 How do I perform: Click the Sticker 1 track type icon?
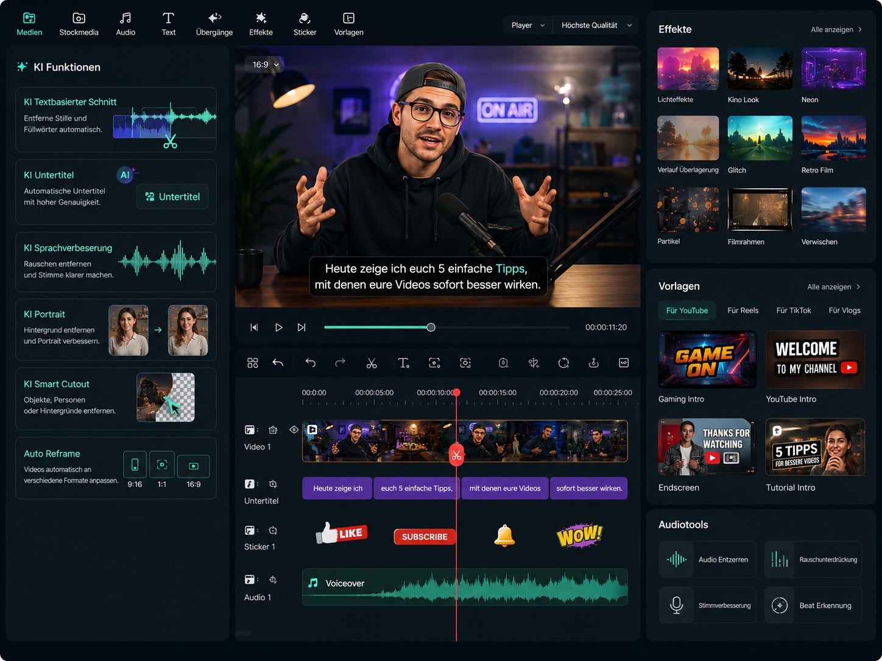point(250,530)
